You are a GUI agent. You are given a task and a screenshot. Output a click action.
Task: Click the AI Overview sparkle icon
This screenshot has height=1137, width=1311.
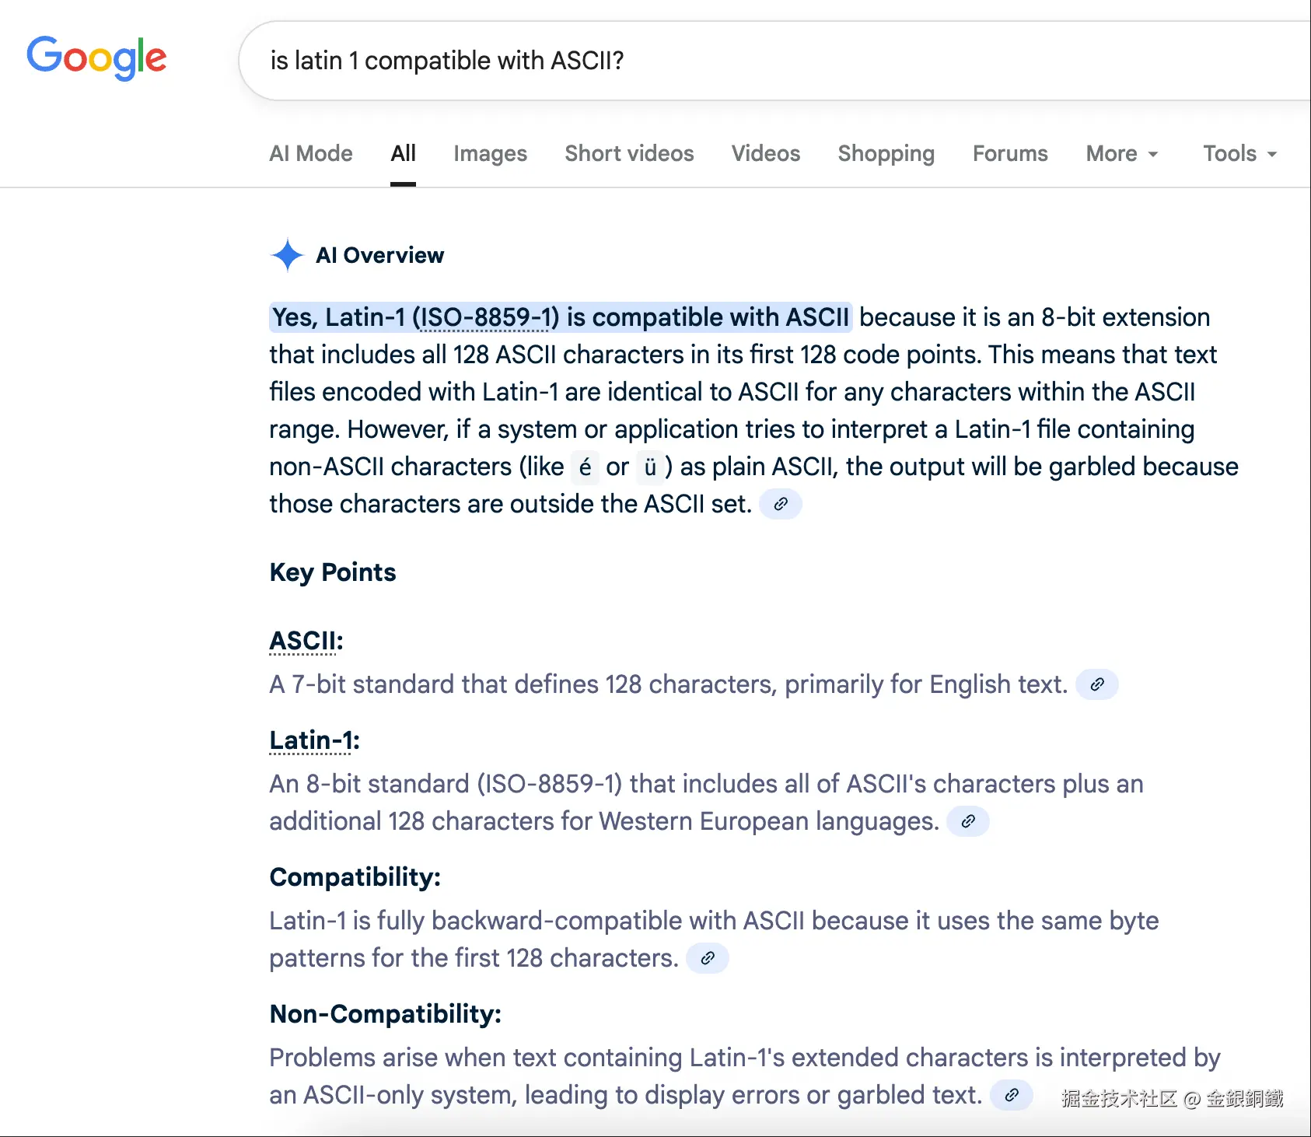click(x=287, y=255)
